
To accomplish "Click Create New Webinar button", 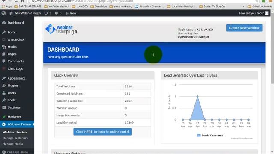I will pos(244,28).
